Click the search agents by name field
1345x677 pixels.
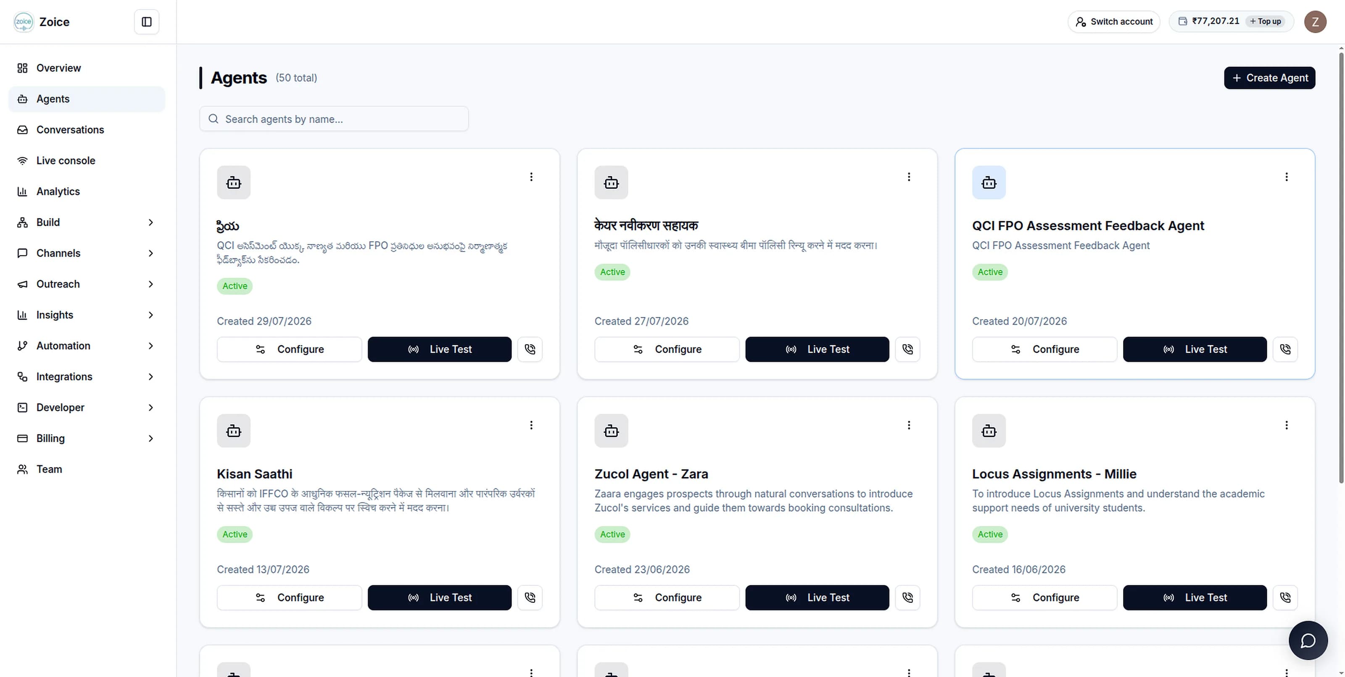334,119
